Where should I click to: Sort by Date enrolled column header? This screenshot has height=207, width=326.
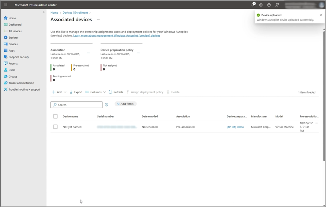tap(150, 116)
